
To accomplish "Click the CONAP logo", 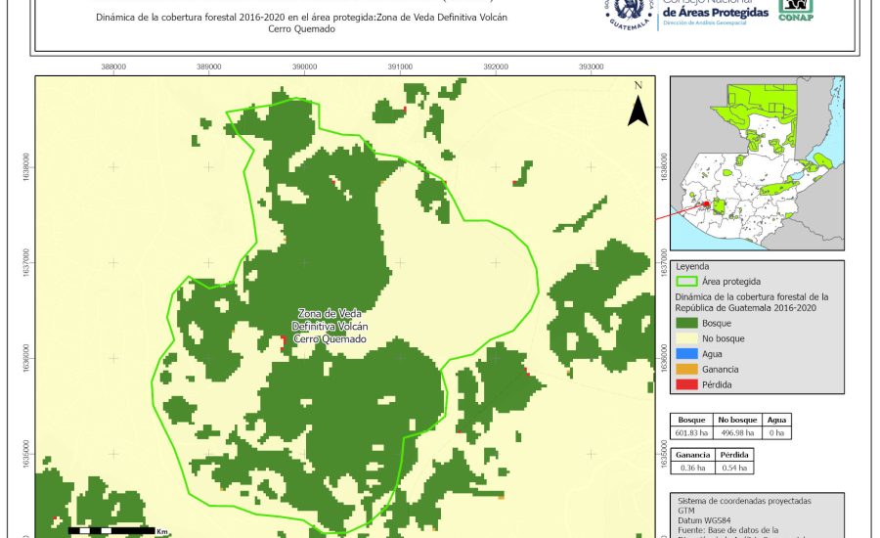I will 795,10.
